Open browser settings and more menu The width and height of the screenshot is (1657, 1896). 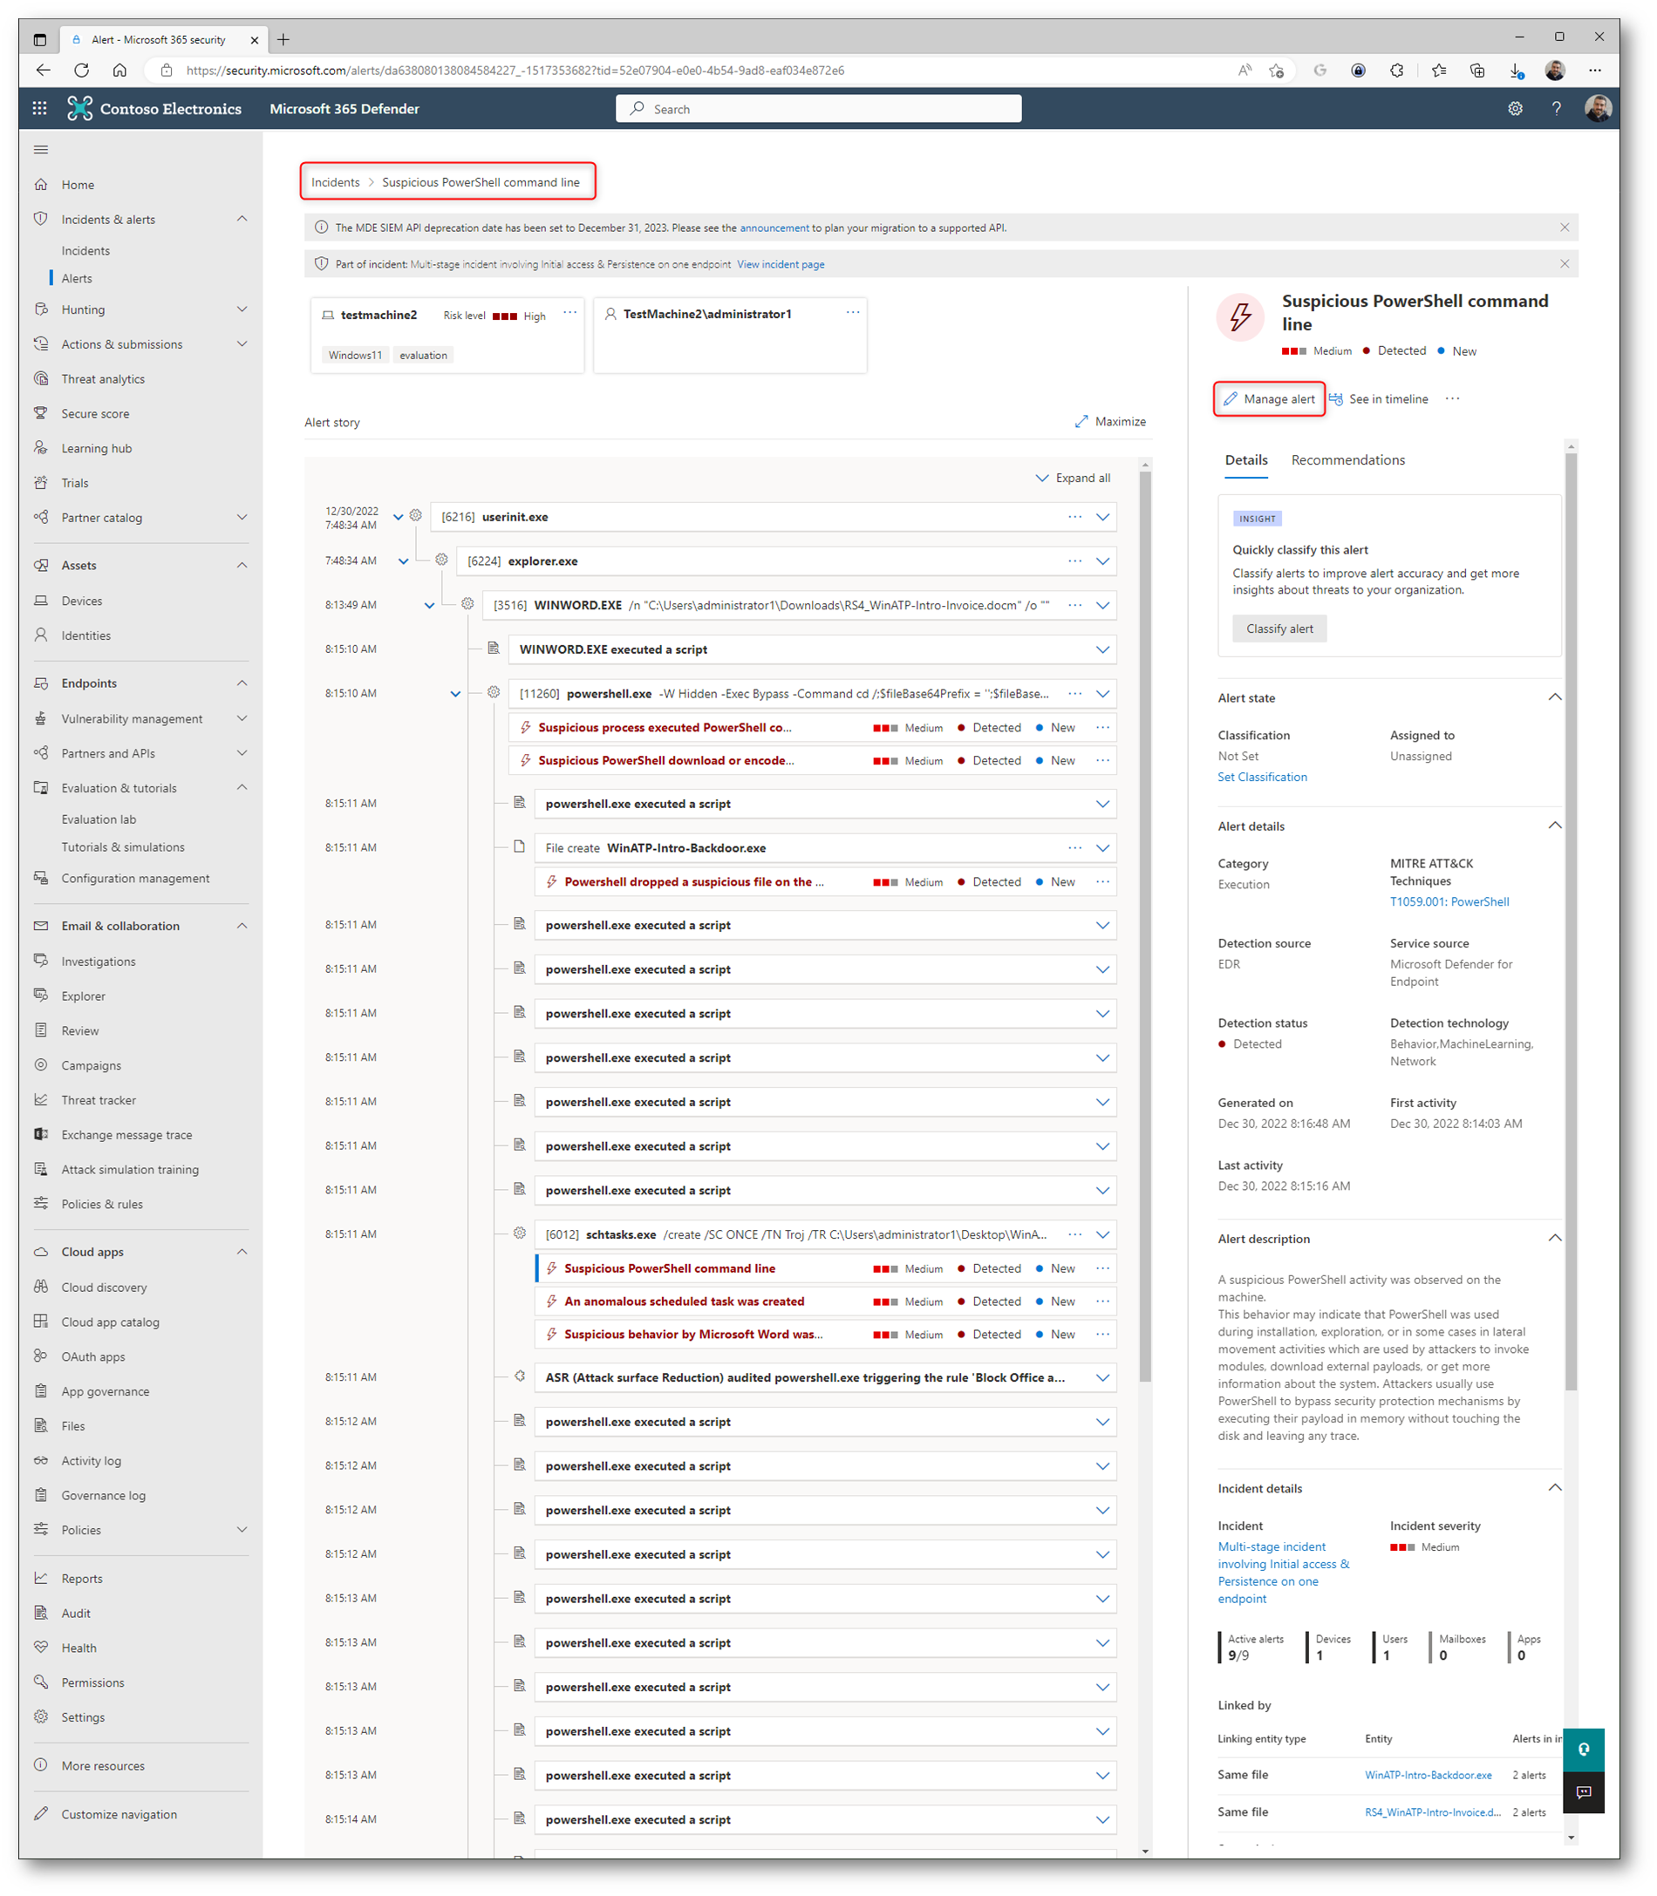point(1595,71)
